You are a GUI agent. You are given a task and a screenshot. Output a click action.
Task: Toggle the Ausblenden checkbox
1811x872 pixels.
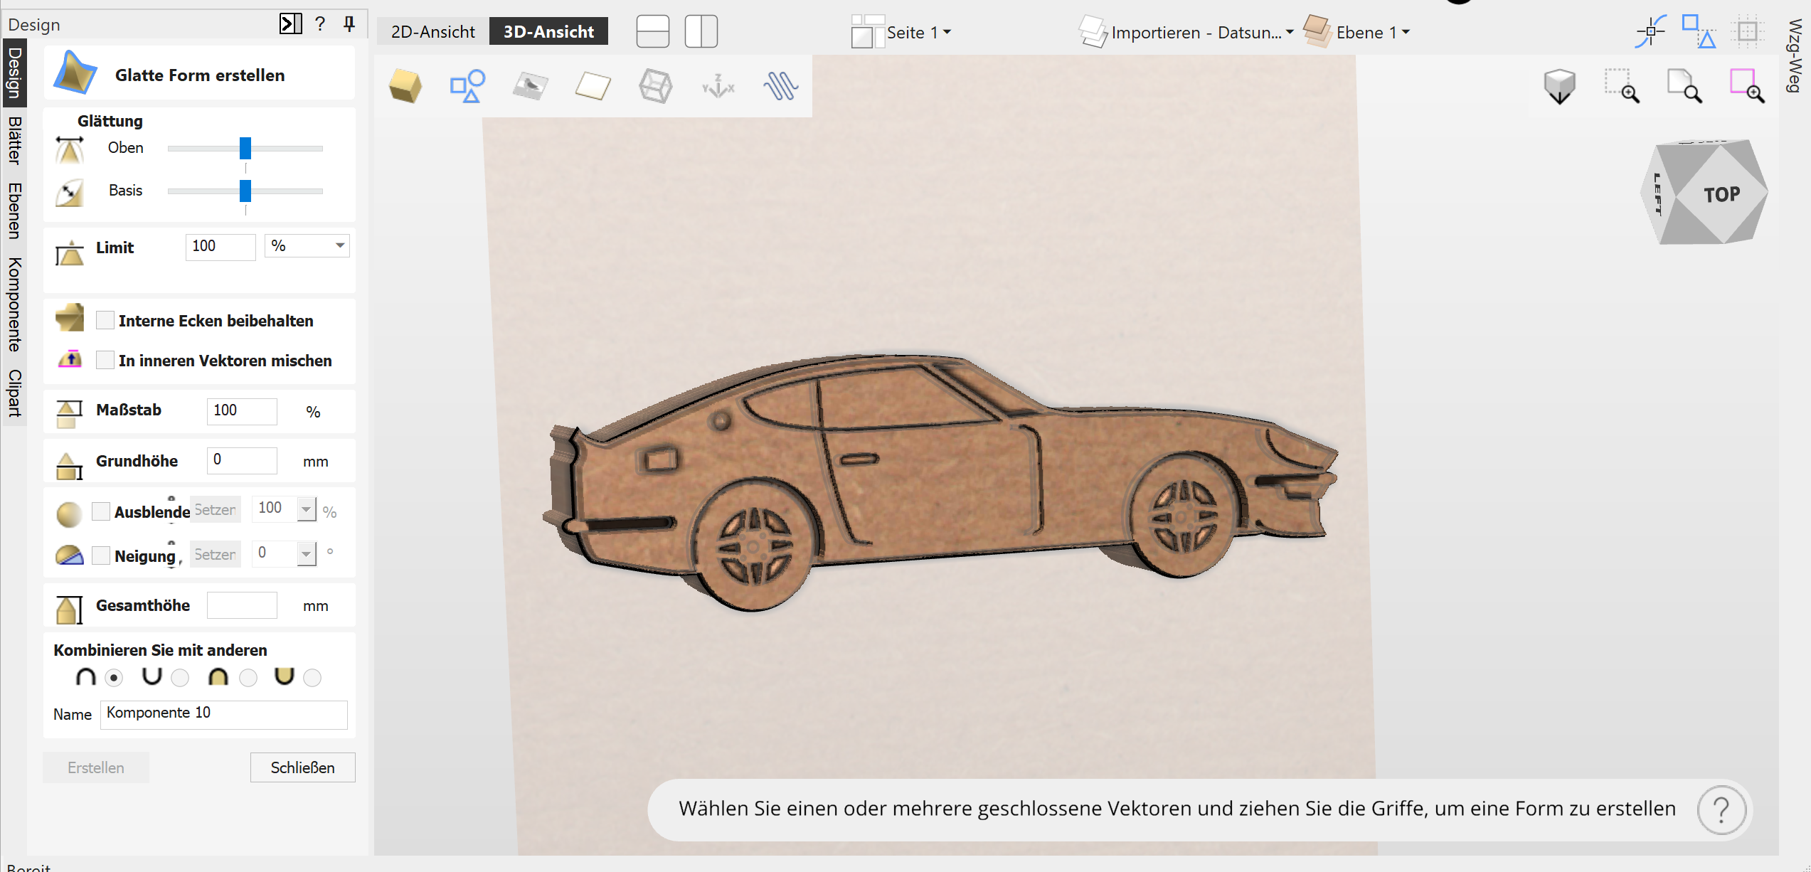pos(101,511)
